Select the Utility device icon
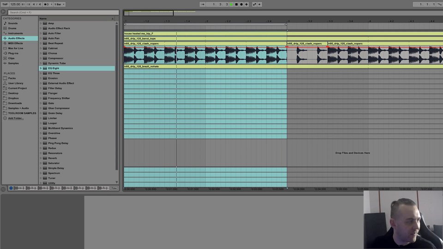Viewport: 443px width, 249px height. [x=45, y=183]
